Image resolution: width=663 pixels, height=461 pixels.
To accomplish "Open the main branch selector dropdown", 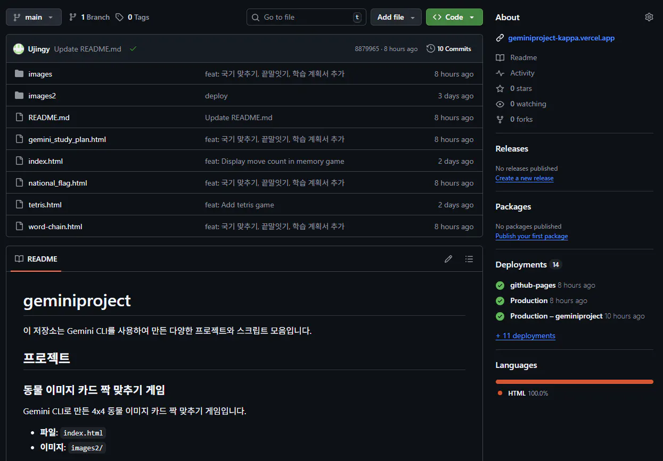I will pos(34,17).
